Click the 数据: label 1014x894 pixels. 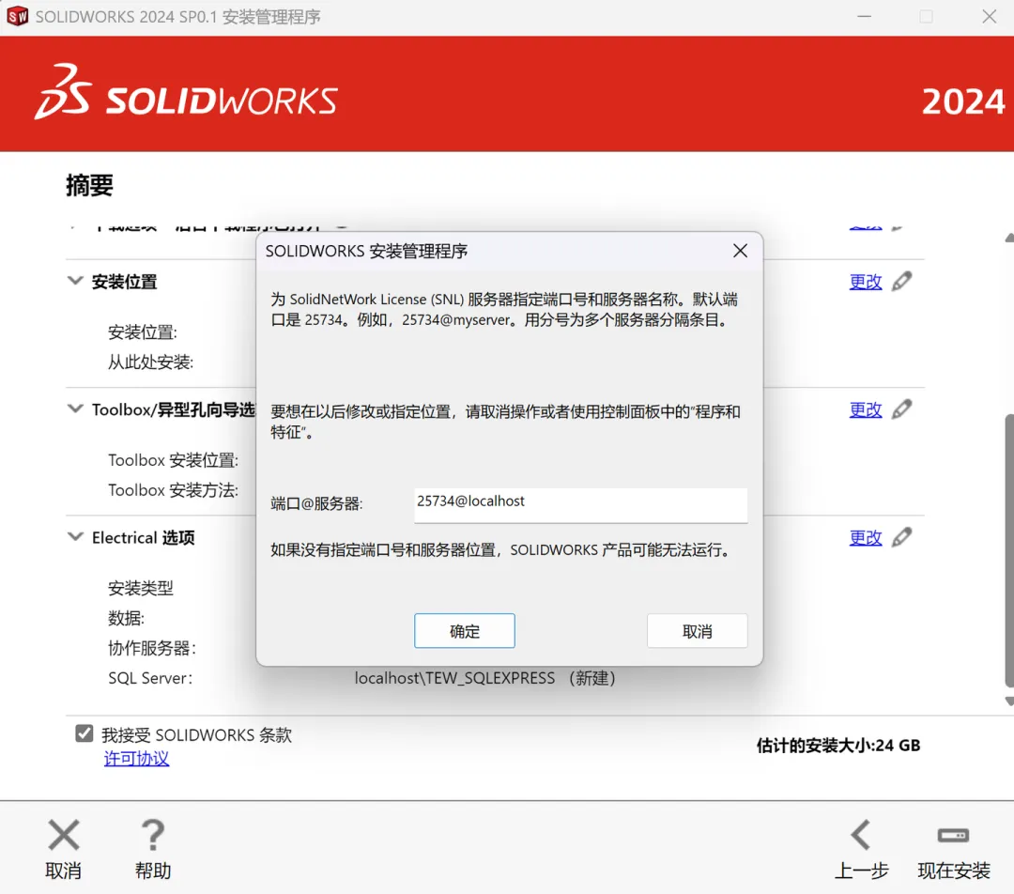click(126, 619)
